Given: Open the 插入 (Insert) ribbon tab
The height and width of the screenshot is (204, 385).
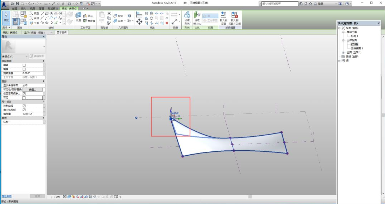Looking at the screenshot, I should click(x=23, y=8).
